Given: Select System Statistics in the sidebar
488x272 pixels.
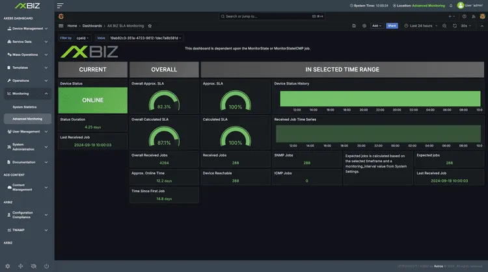Looking at the screenshot, I should click(x=25, y=106).
